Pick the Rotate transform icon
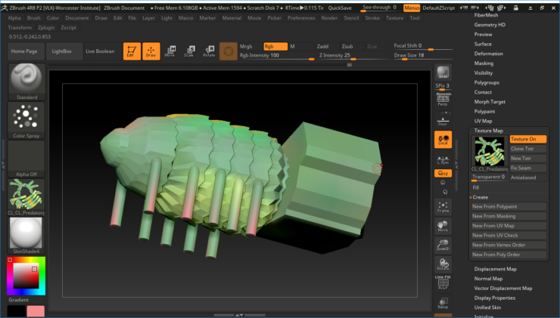 click(x=208, y=51)
